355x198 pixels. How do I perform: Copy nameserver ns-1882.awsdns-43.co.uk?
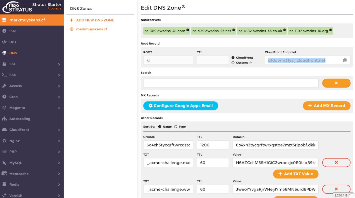pos(284,30)
